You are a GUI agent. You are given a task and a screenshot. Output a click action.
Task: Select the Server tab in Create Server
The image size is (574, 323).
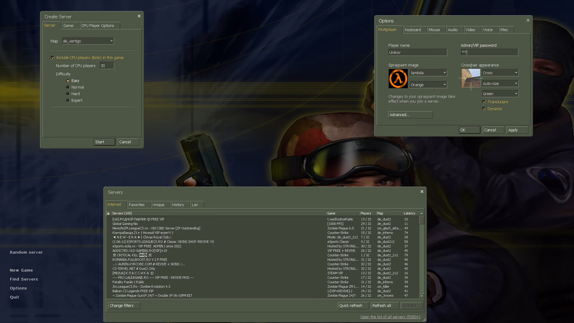[52, 26]
